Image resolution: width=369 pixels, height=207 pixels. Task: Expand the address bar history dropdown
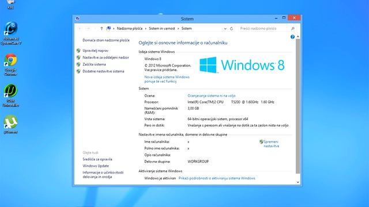tap(225, 28)
